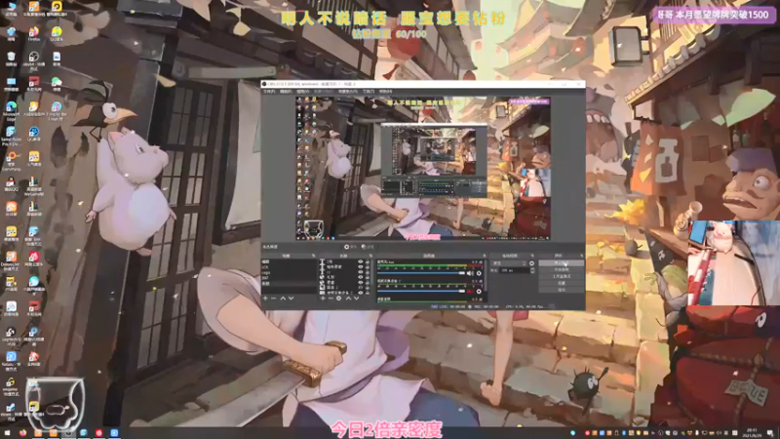Open the 文件 (File) menu in OBS
The width and height of the screenshot is (780, 439).
269,92
